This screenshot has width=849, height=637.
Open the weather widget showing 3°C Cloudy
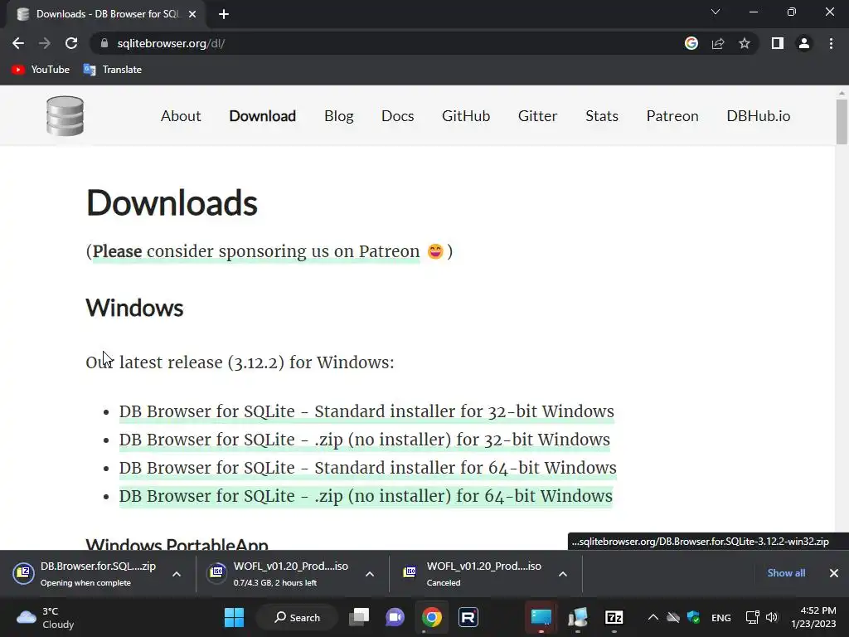coord(46,617)
